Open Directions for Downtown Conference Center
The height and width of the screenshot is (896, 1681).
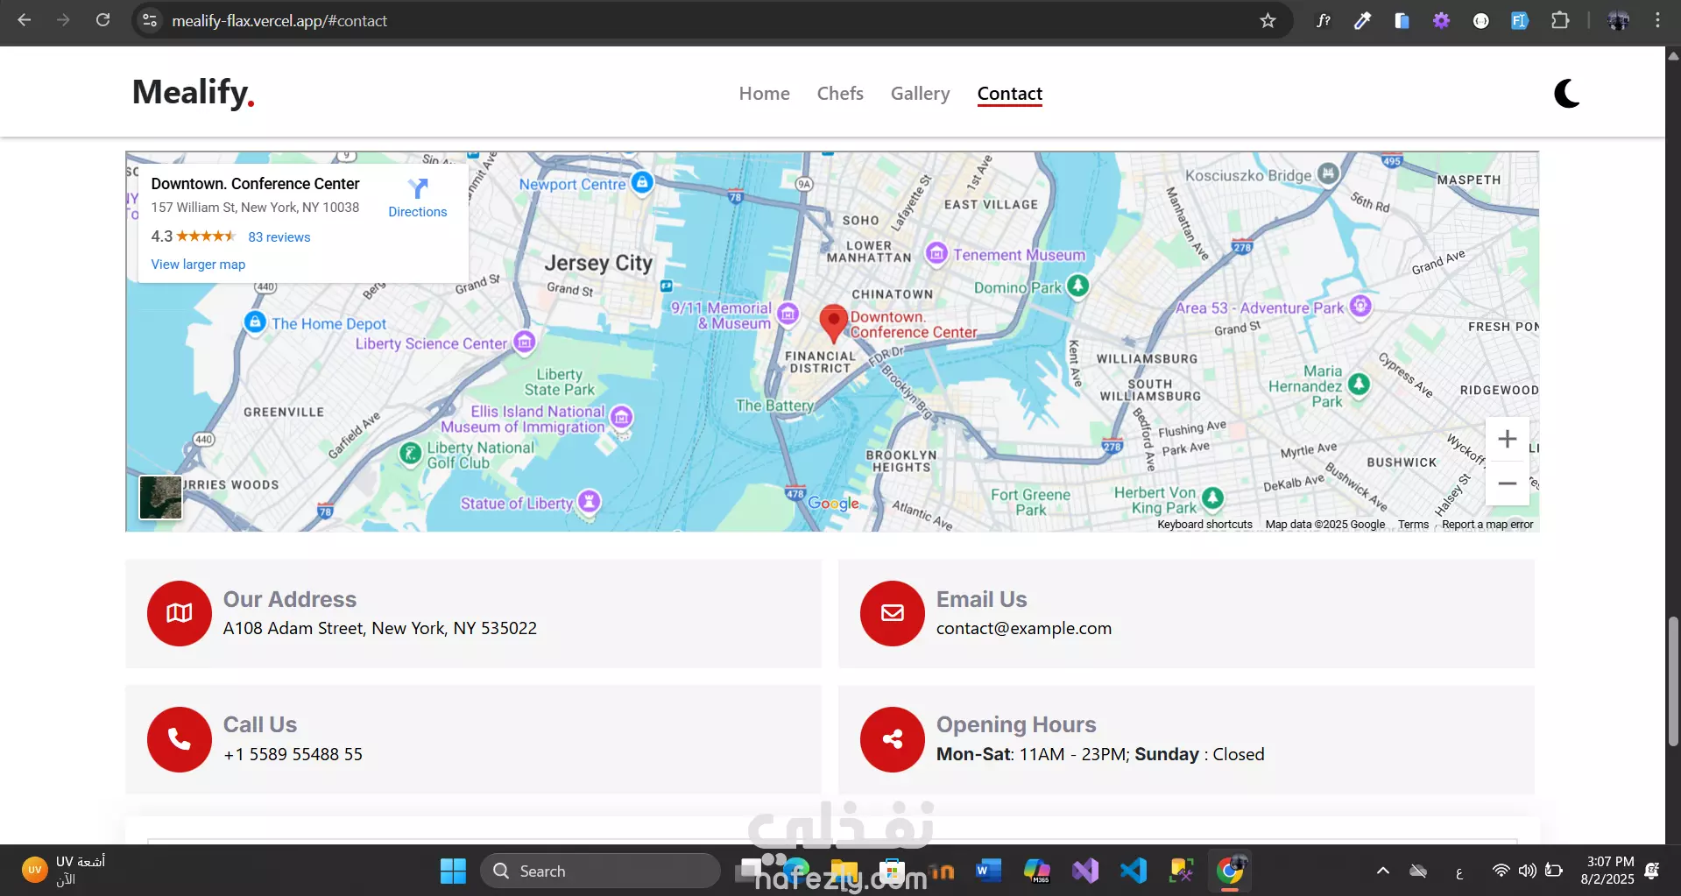pyautogui.click(x=418, y=198)
